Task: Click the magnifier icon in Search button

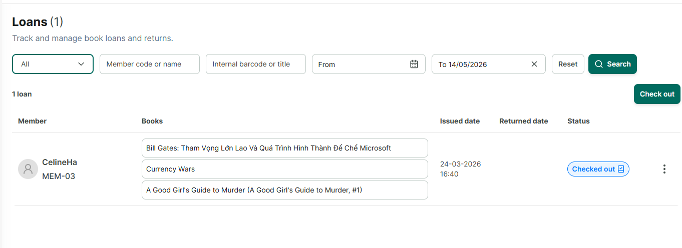Action: tap(598, 64)
